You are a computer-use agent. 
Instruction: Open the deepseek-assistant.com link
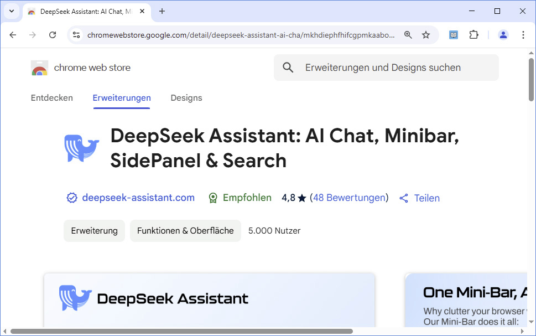[x=138, y=198]
